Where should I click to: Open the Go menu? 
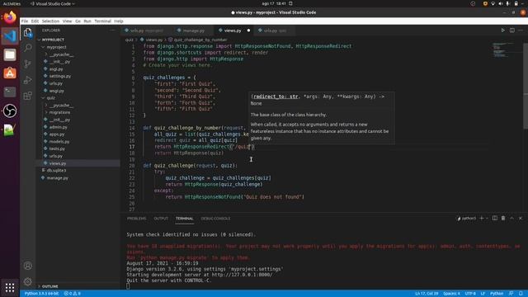(78, 21)
